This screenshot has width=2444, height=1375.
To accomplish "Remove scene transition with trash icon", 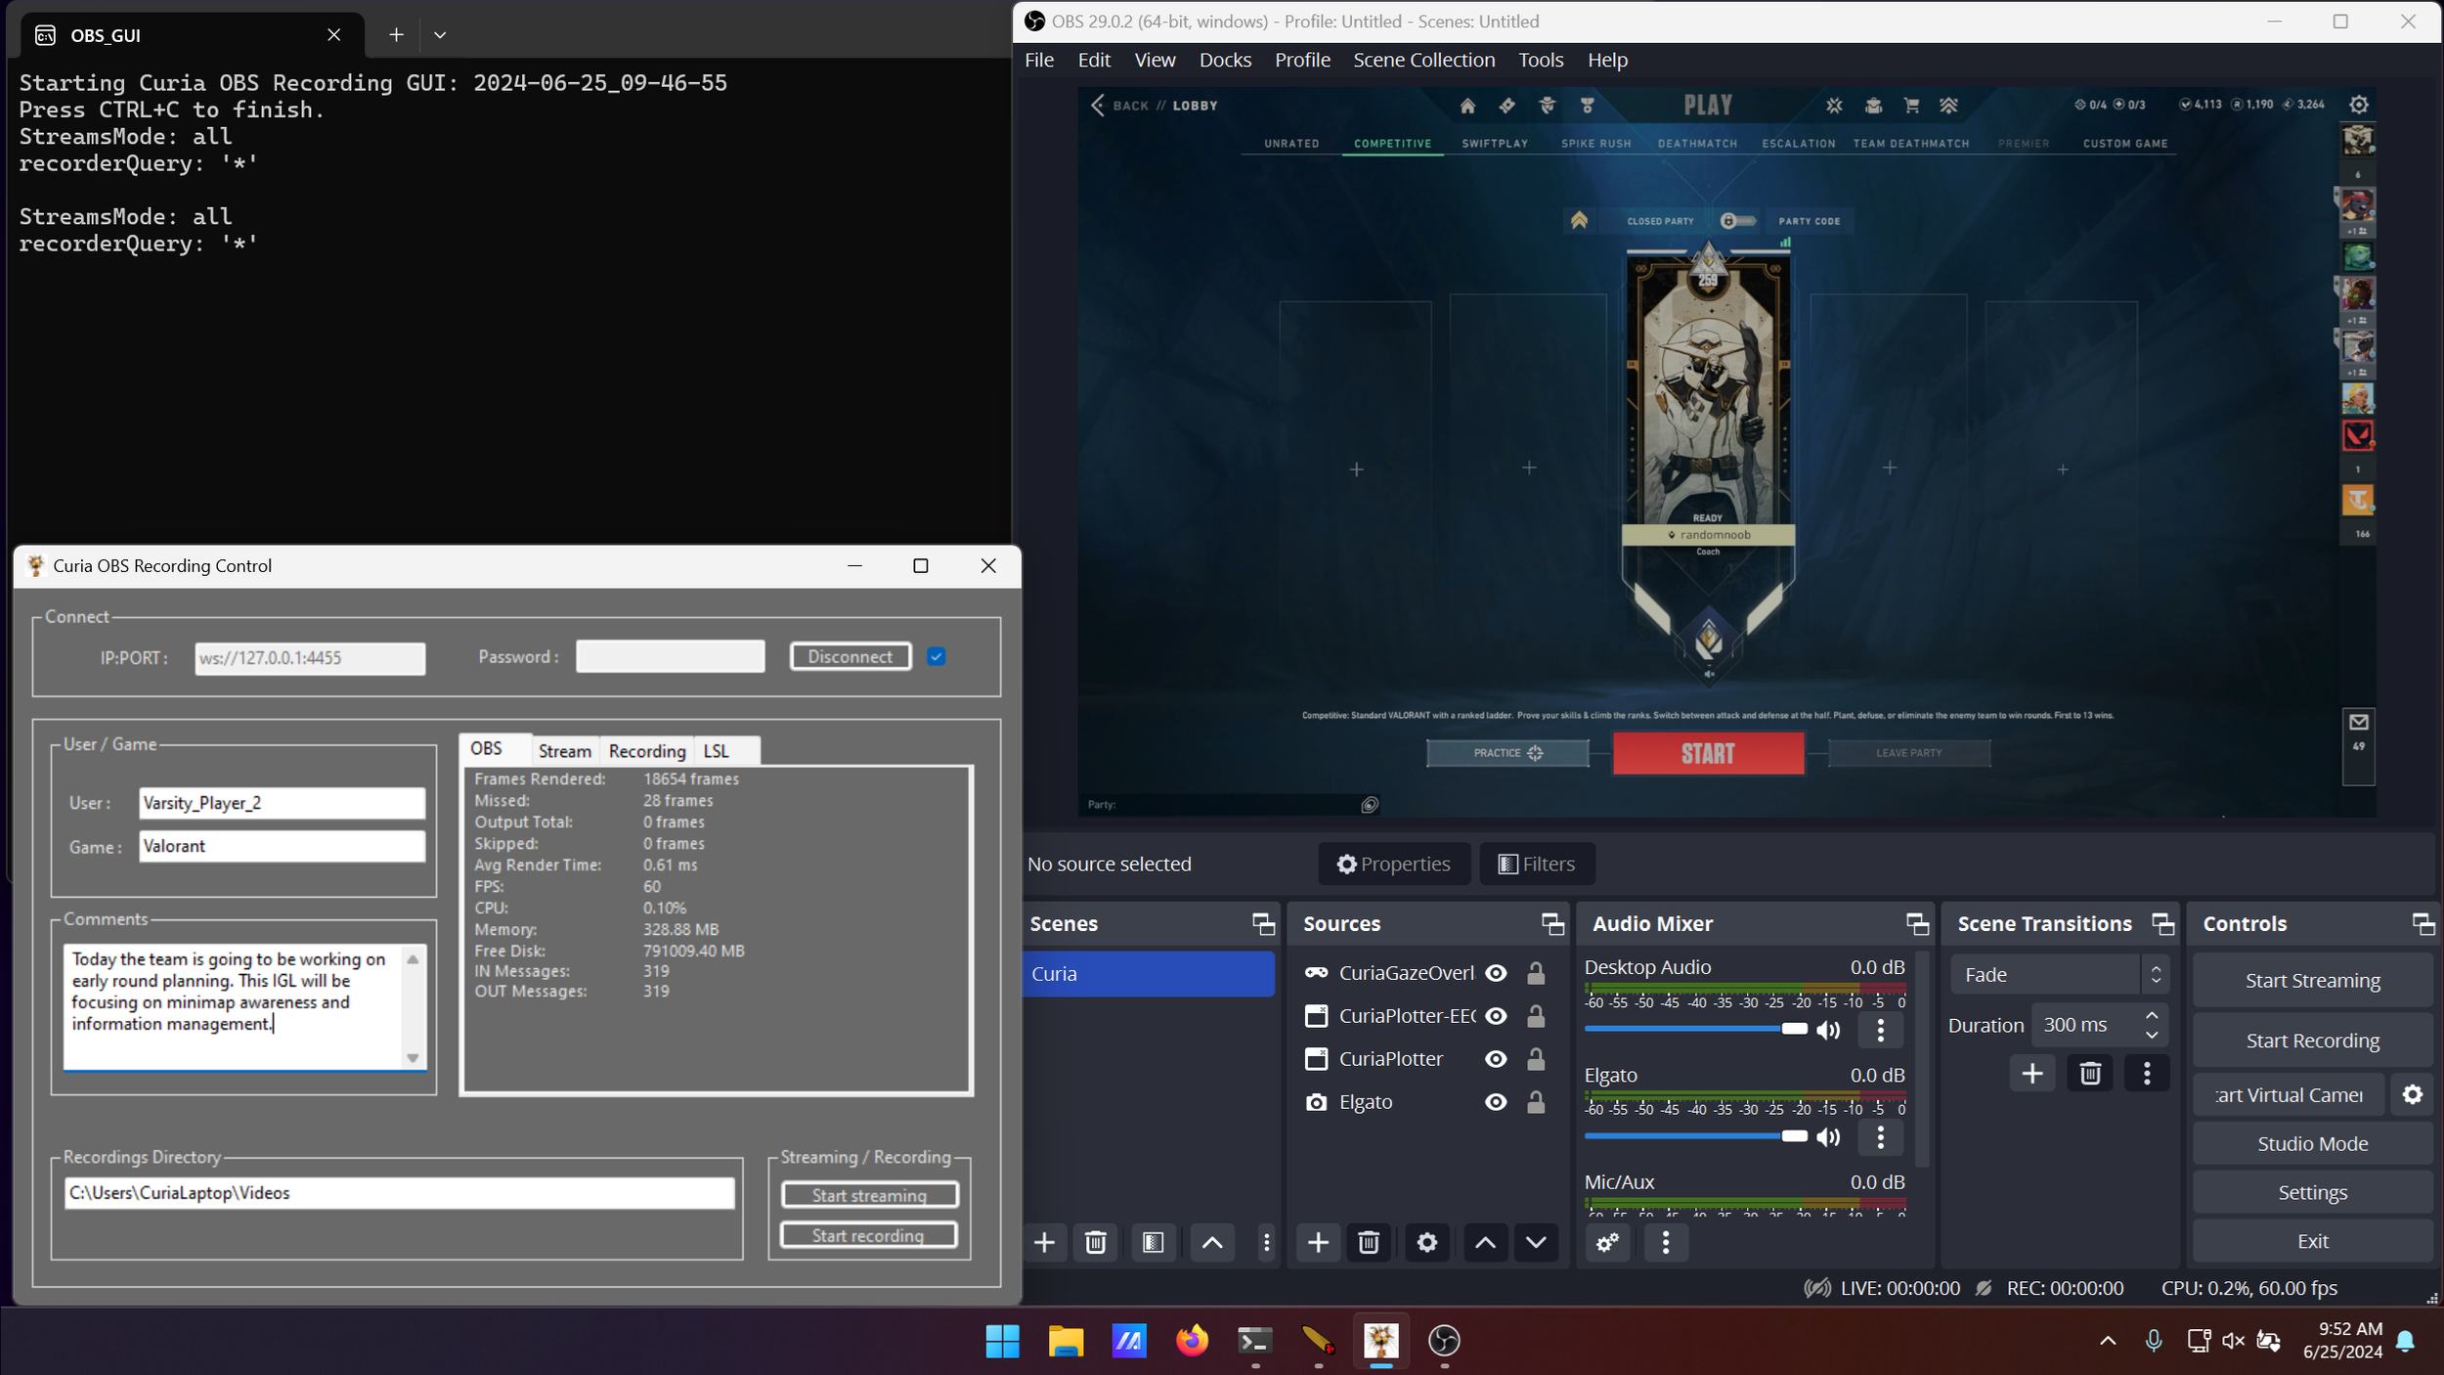I will click(x=2090, y=1073).
